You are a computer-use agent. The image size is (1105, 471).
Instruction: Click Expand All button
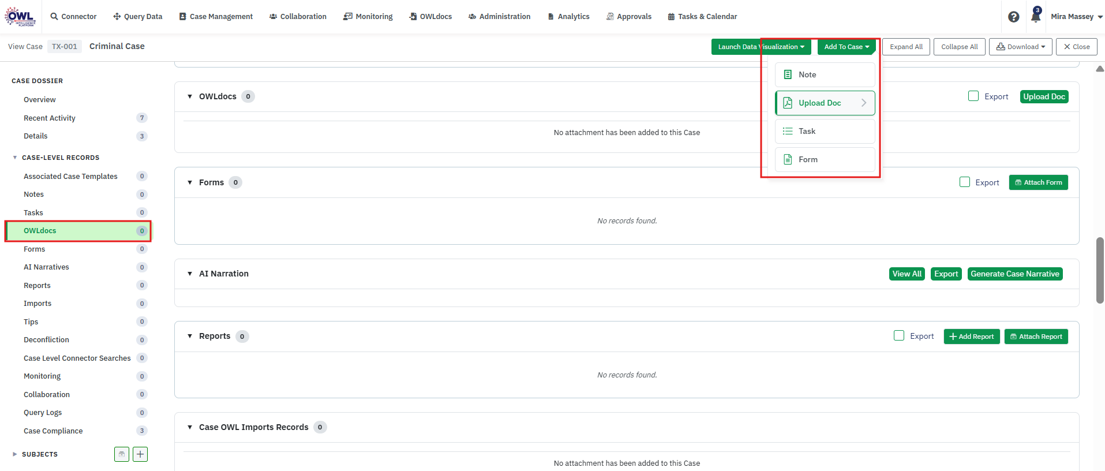(906, 47)
